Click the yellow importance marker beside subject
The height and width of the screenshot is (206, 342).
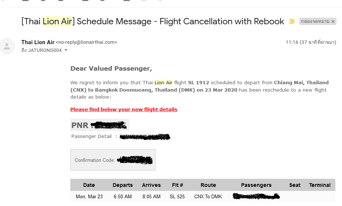292,21
